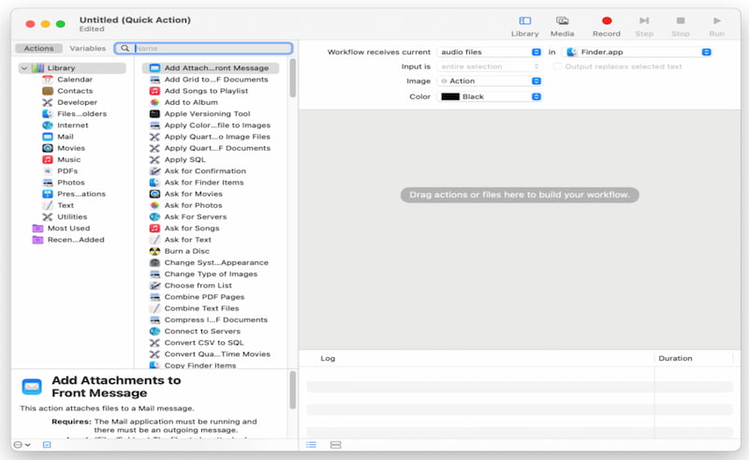Click the Stop toolbar button
Viewport: 749px width, 460px height.
click(x=681, y=26)
